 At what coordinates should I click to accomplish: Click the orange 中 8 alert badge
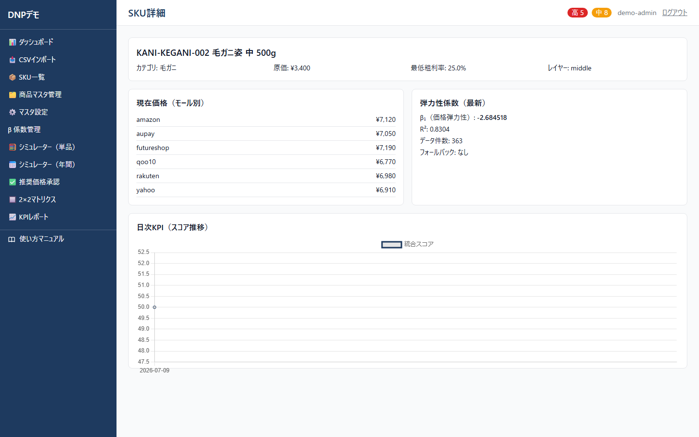601,13
